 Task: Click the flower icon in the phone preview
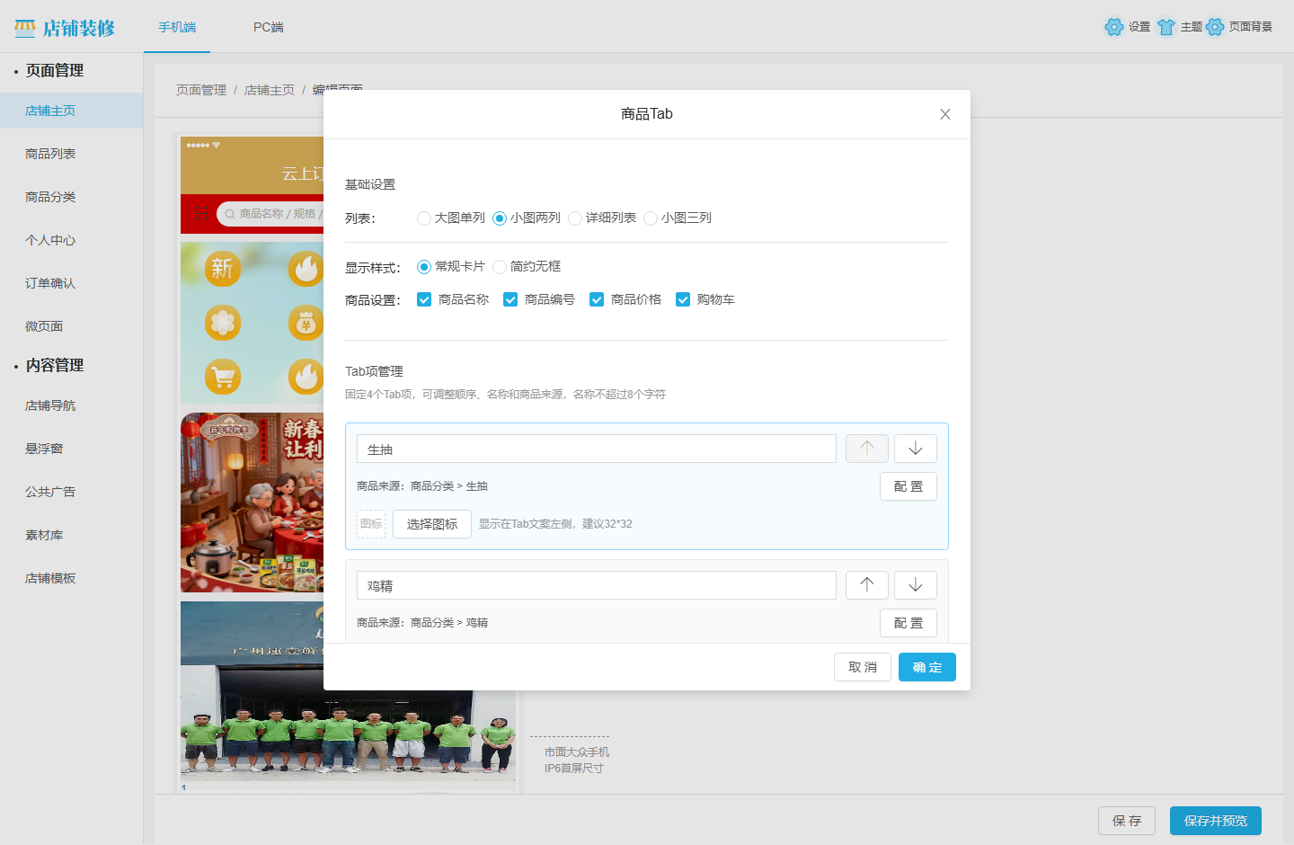[223, 323]
